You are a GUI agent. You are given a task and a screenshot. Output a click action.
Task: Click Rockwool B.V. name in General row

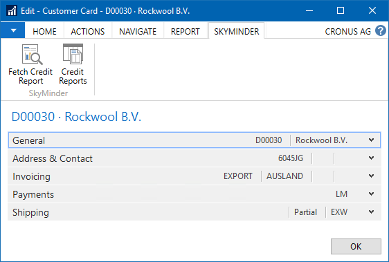pos(321,140)
